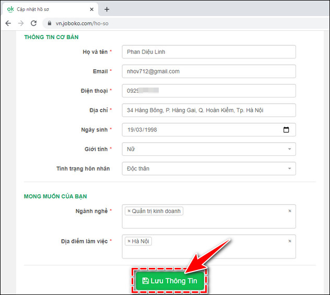Clear all Địa điểm làm việc selections
330x295 pixels.
pos(290,241)
